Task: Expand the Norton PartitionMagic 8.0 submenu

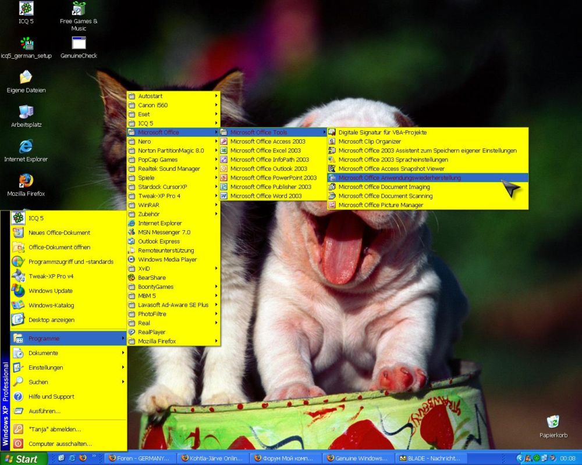Action: pos(171,151)
